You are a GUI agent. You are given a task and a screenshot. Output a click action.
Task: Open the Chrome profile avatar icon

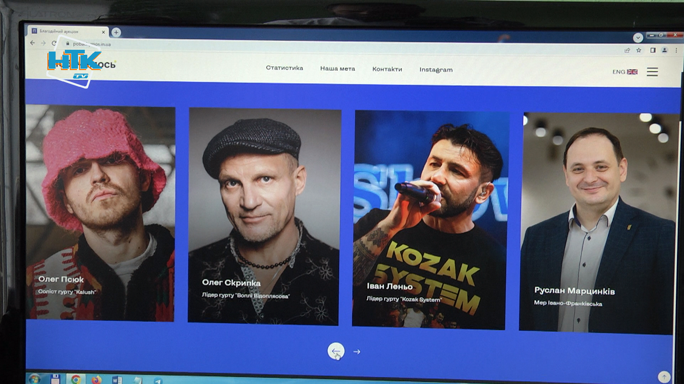664,50
